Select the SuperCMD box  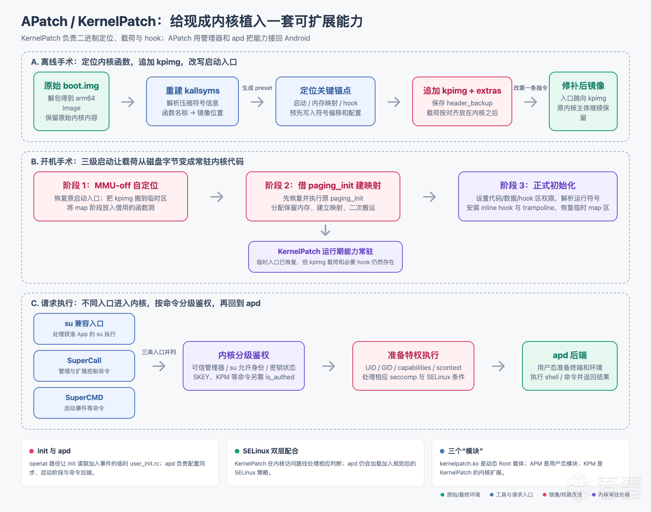pos(84,403)
